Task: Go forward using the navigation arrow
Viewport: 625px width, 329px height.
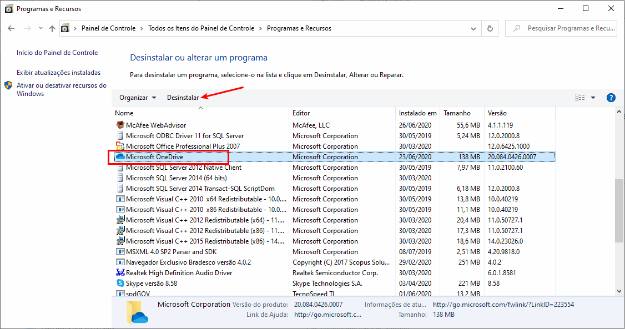Action: [28, 28]
